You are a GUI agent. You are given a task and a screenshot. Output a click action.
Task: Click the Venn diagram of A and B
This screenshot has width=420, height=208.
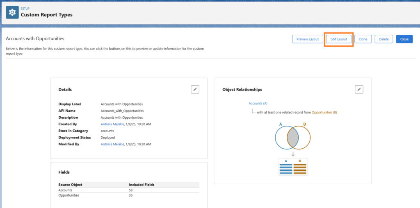click(x=293, y=138)
